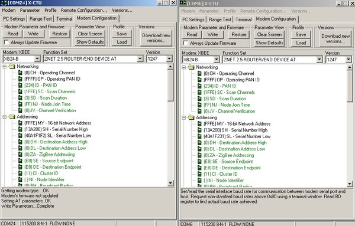Click ZA ZigBee Addressing icon in COM24 window
Image resolution: width=355 pixels, height=226 pixels.
[20, 155]
